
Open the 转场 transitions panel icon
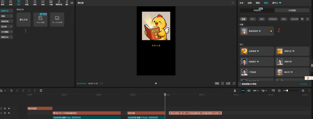[x=43, y=3]
